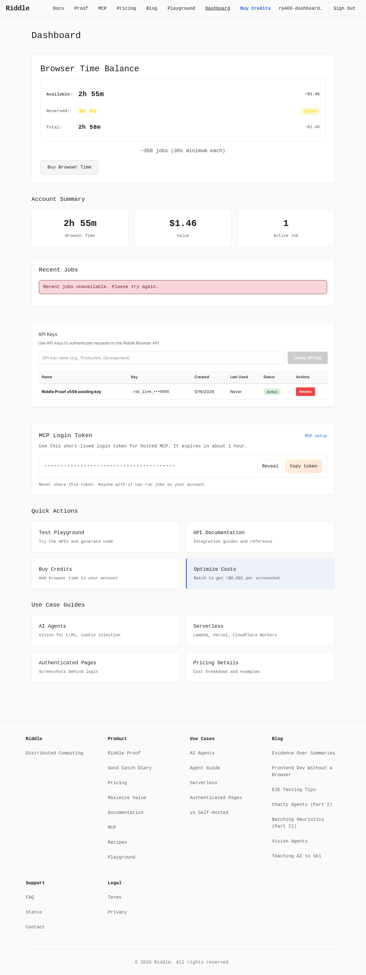Screen dimensions: 366x975
Task: Click the 2h 55m Browser Time summary card
Action: tap(80, 228)
